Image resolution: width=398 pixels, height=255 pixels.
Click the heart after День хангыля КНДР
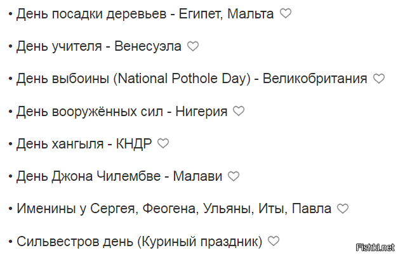(x=163, y=143)
